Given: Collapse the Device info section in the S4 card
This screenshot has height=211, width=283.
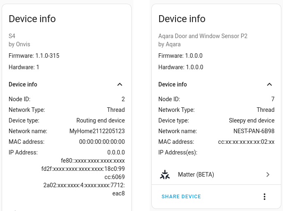Looking at the screenshot, I should 120,84.
